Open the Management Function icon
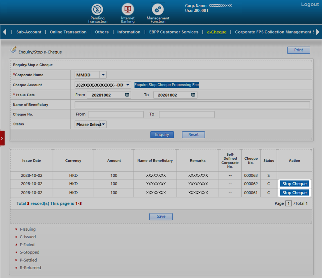 click(x=157, y=10)
